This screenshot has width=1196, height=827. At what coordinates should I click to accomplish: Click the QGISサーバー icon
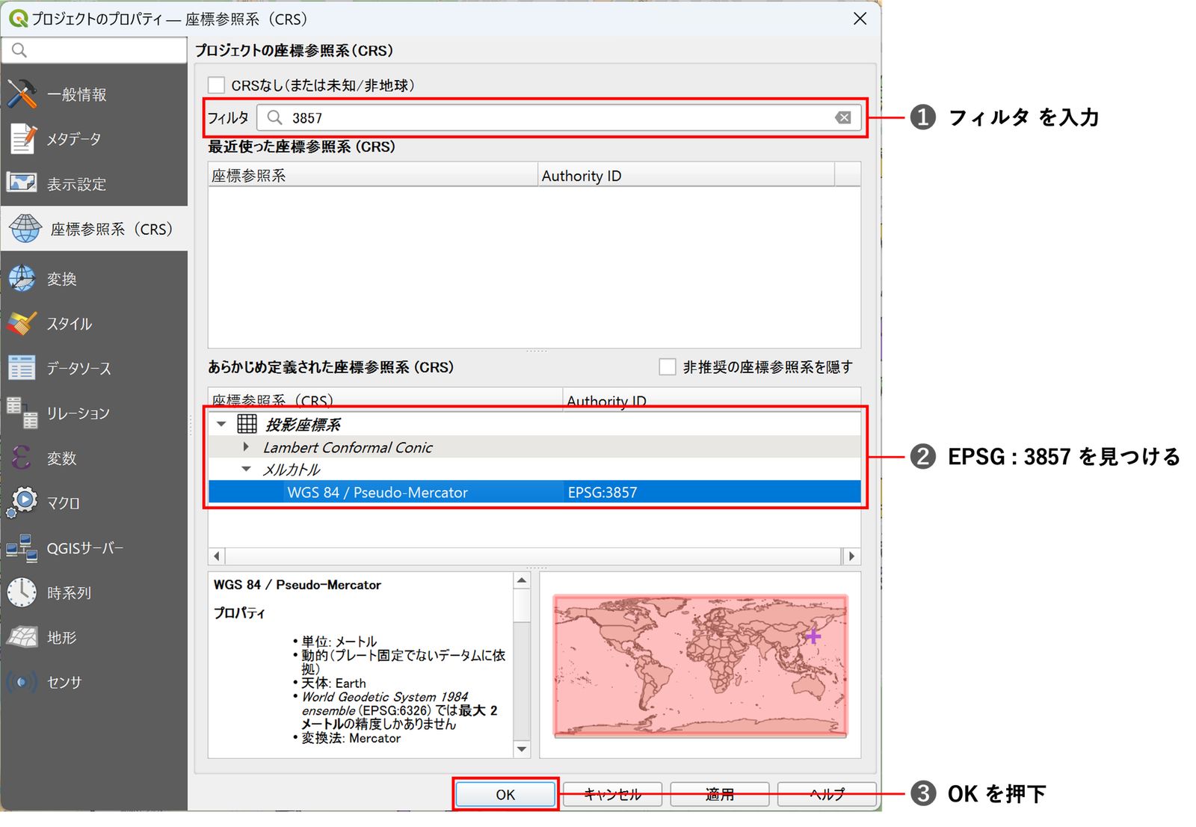22,548
